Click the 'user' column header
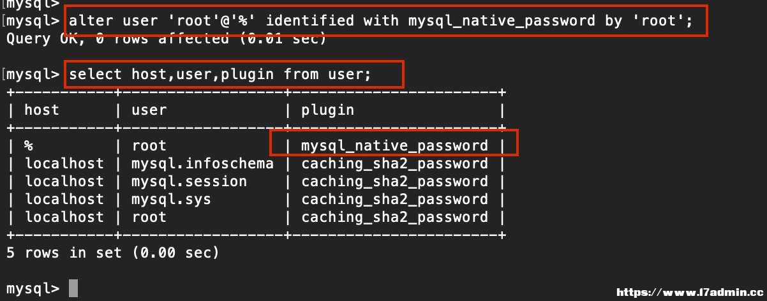 click(x=149, y=110)
